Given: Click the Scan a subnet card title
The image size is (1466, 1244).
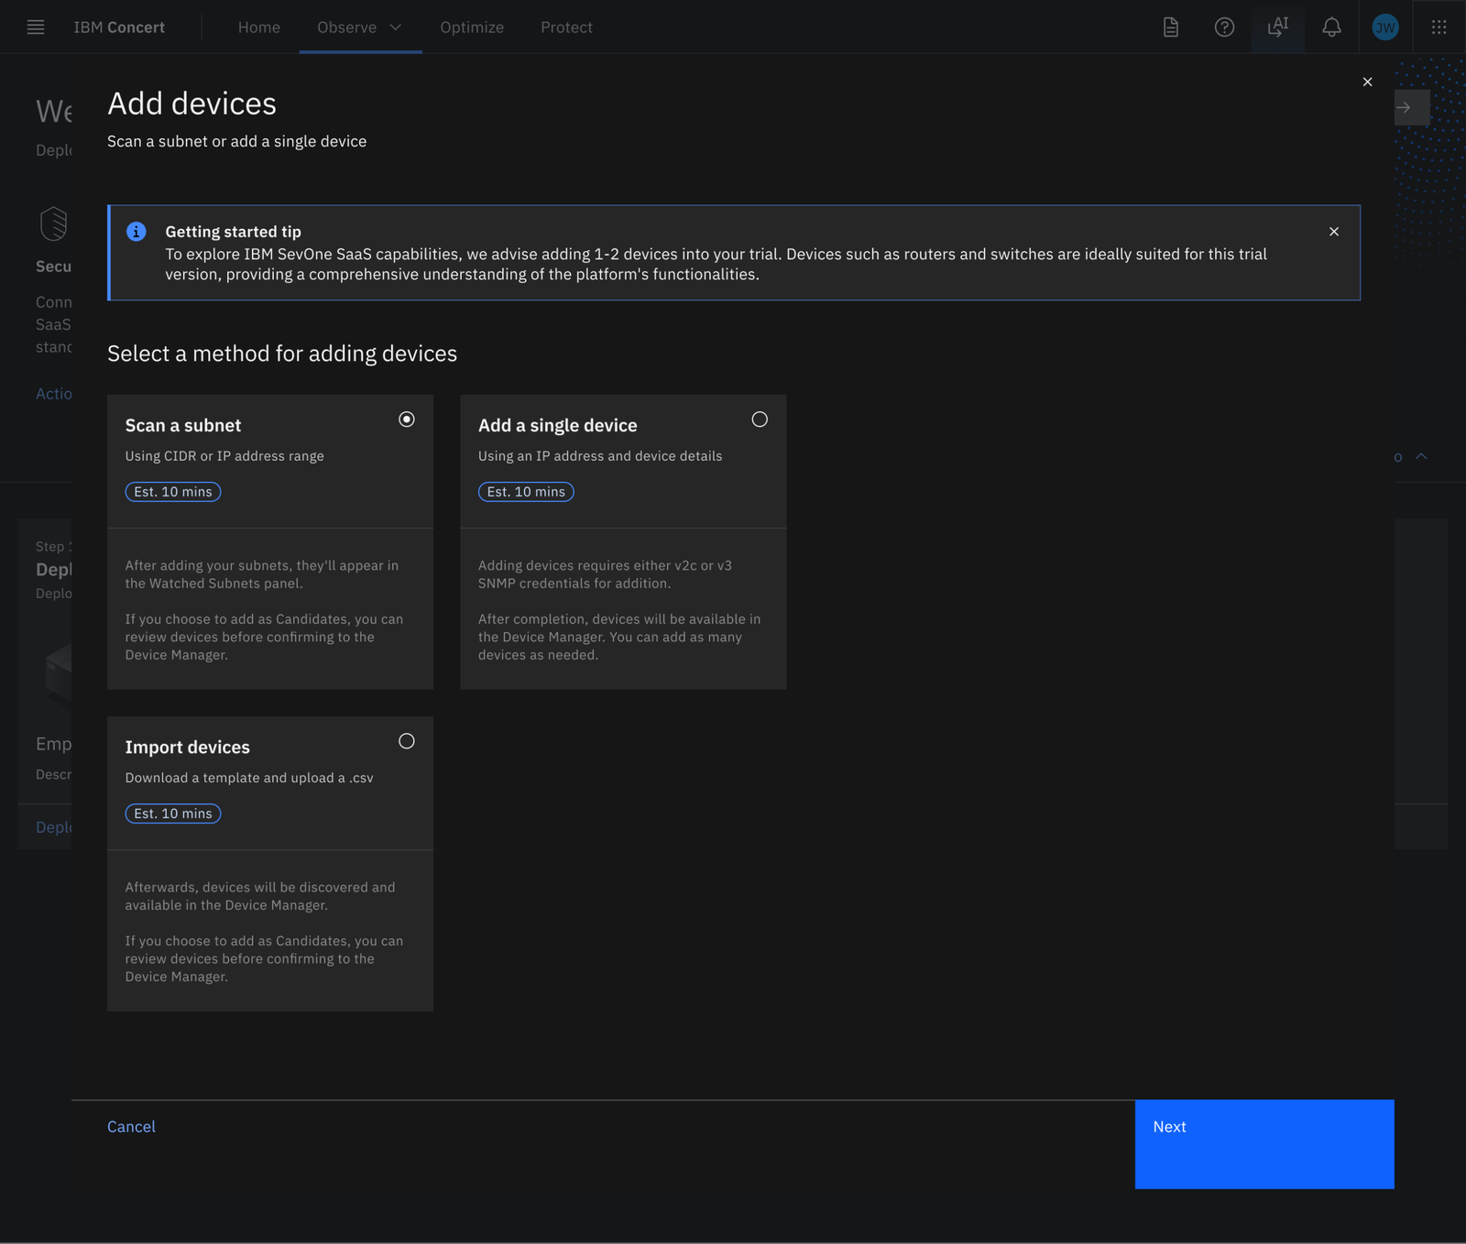Looking at the screenshot, I should click(183, 425).
